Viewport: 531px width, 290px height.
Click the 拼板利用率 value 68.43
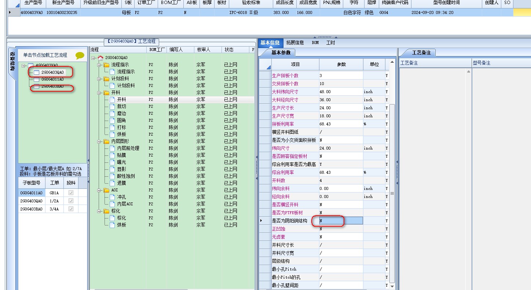[341, 124]
